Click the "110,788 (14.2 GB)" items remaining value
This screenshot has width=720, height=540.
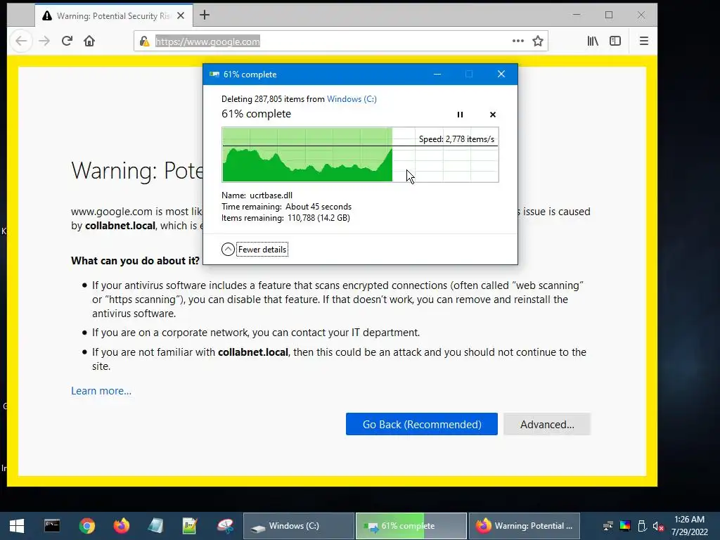tap(319, 218)
